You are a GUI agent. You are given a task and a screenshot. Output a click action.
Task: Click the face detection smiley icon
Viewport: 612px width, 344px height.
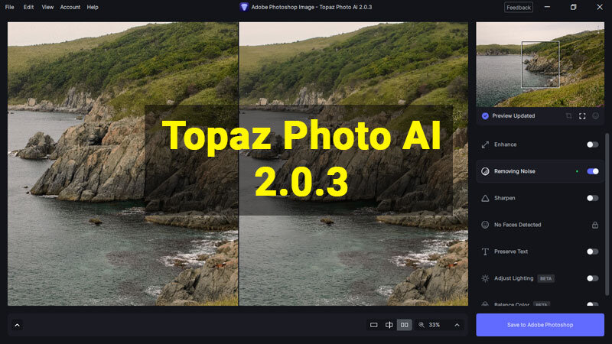coord(485,225)
